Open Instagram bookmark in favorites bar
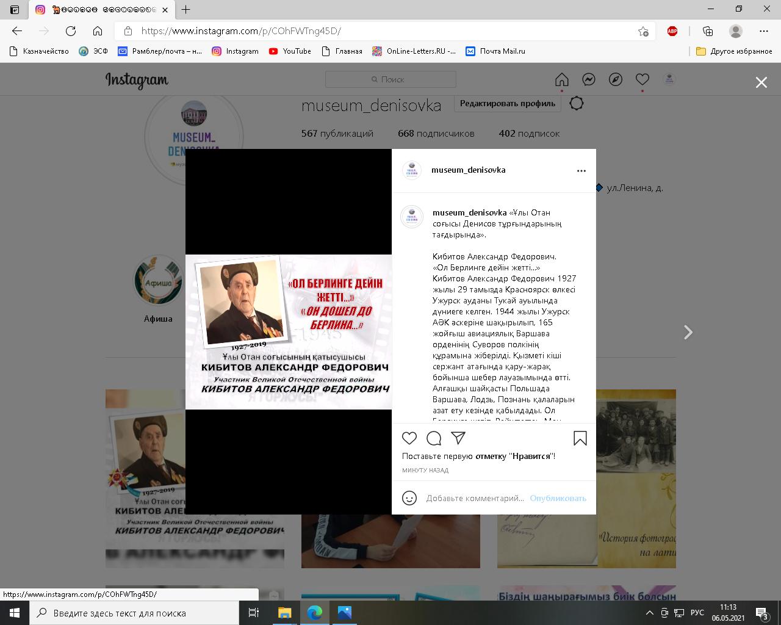 click(236, 51)
